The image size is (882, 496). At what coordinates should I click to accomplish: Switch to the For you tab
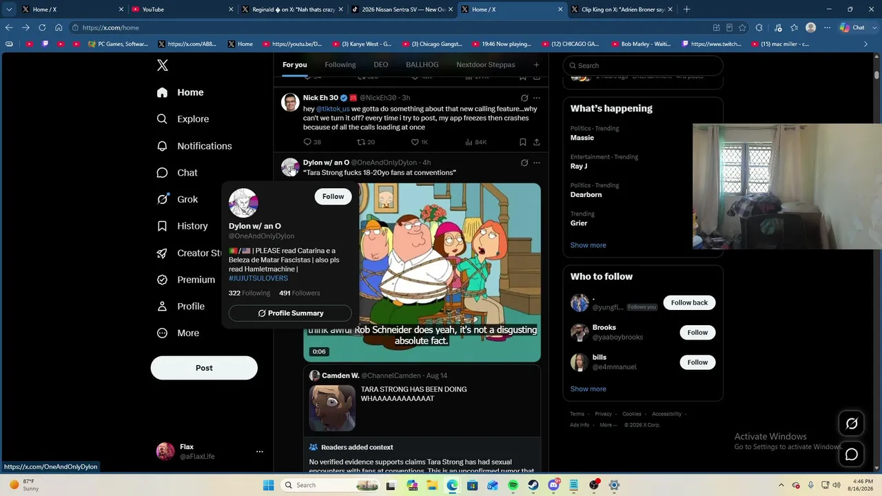[x=294, y=65]
